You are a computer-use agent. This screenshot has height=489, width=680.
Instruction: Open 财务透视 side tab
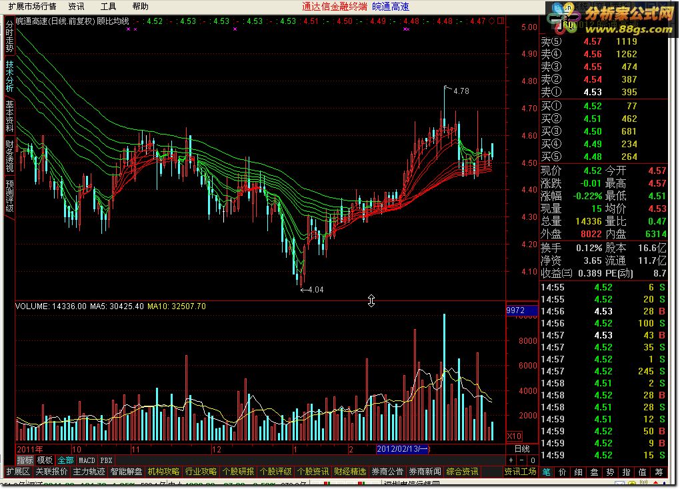click(x=9, y=156)
